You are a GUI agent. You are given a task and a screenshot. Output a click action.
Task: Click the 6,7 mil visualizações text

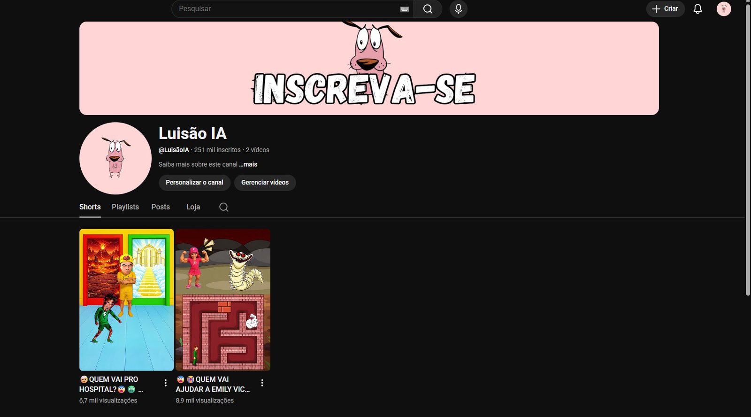[x=108, y=401]
